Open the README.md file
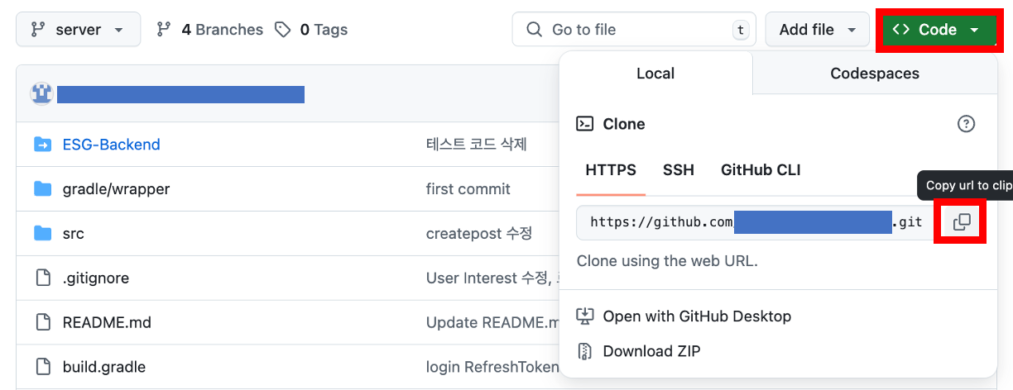The image size is (1013, 390). pyautogui.click(x=107, y=322)
